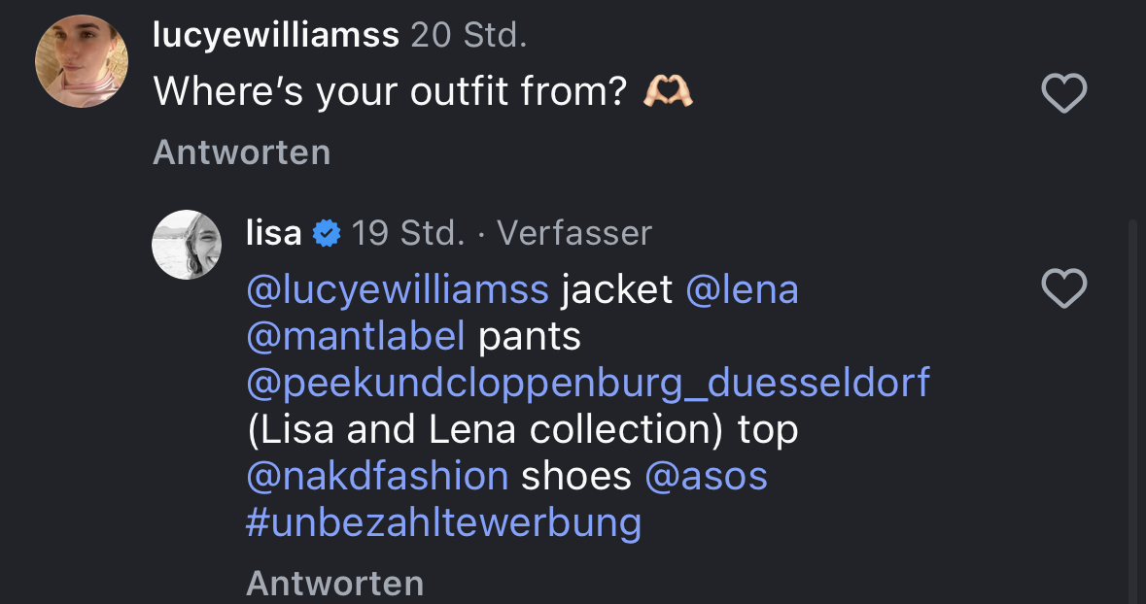This screenshot has height=604, width=1146.
Task: Go to @peekundcloppenburg_duesseldorf profile
Action: coord(588,383)
